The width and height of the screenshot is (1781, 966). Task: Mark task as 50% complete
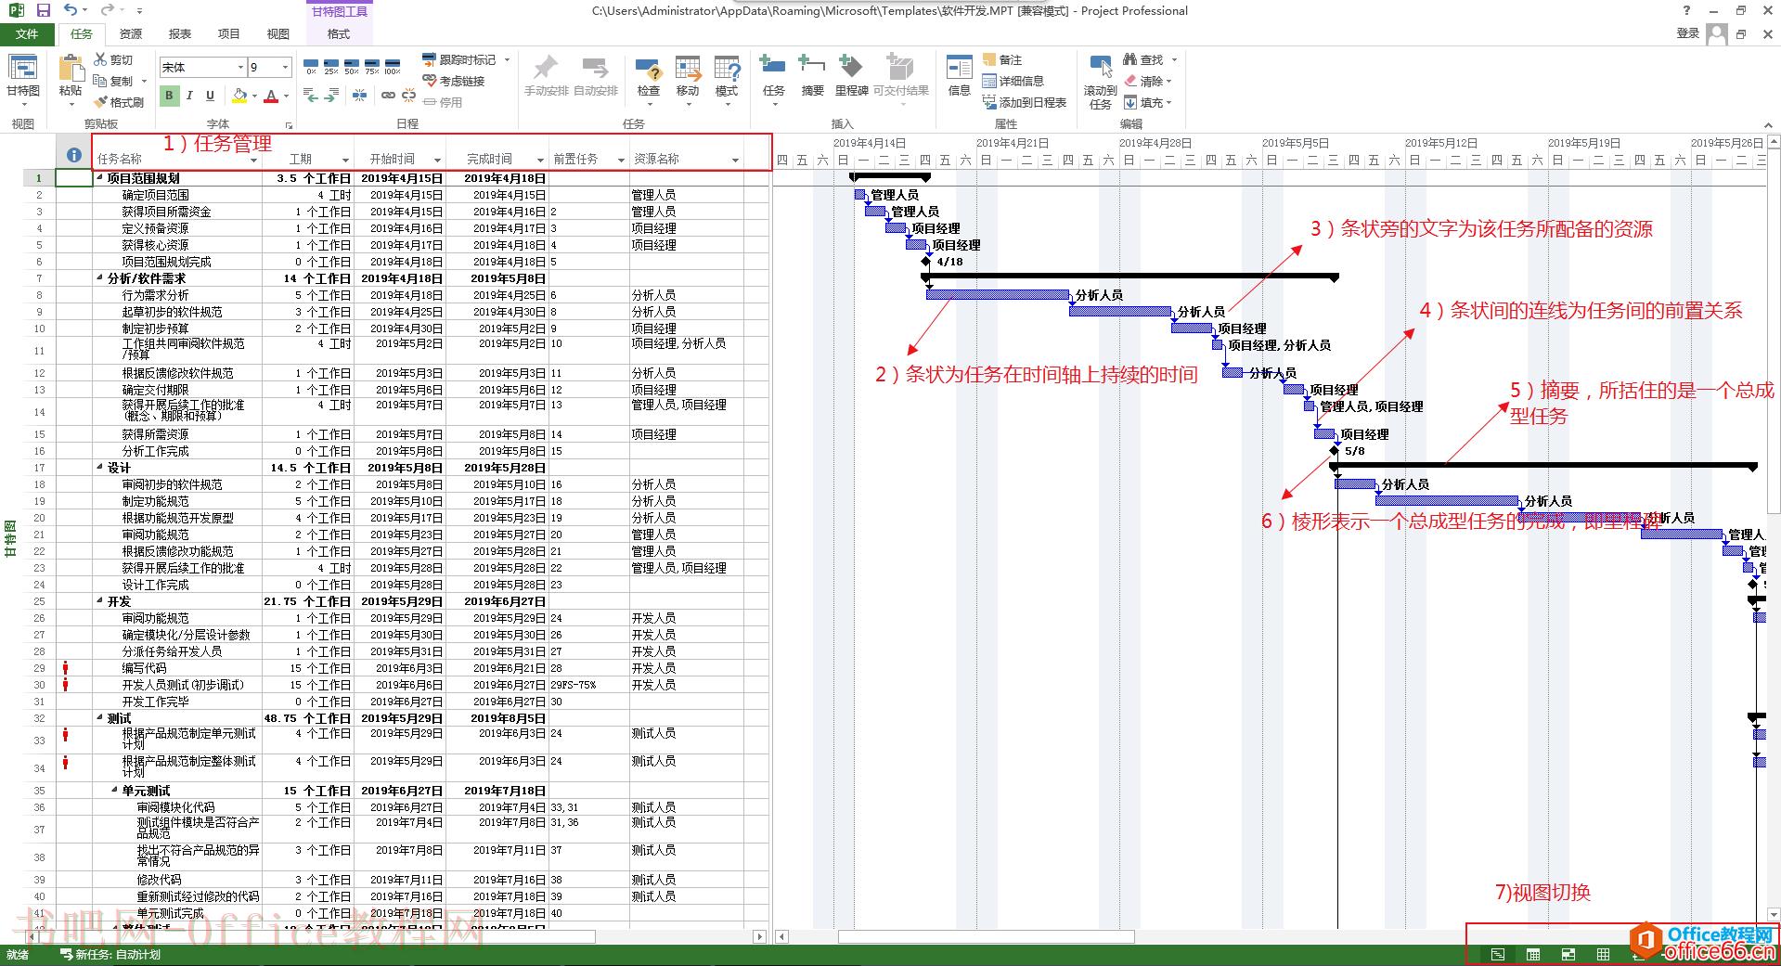click(x=351, y=66)
